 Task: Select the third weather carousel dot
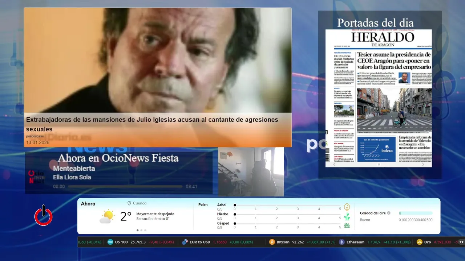click(145, 230)
